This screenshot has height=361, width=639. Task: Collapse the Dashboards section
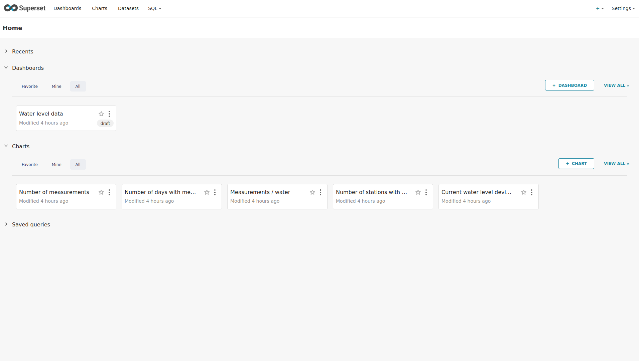pyautogui.click(x=6, y=68)
